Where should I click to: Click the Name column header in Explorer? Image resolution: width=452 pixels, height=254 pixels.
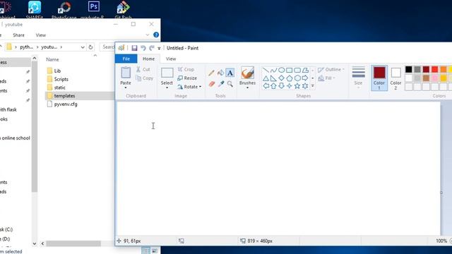52,59
